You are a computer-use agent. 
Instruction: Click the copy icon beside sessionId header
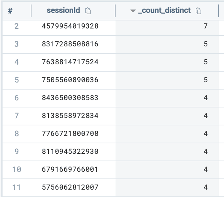tap(88, 11)
